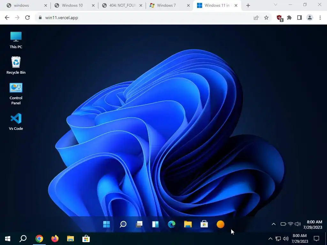
Task: Open Search in the Windows 11 web taskbar
Action: (123, 224)
